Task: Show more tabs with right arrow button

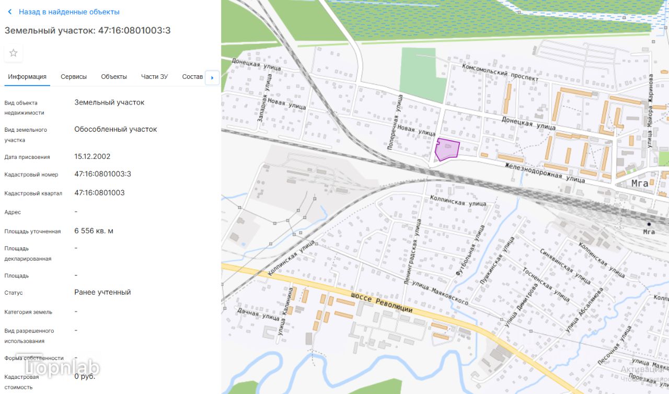Action: click(x=212, y=77)
